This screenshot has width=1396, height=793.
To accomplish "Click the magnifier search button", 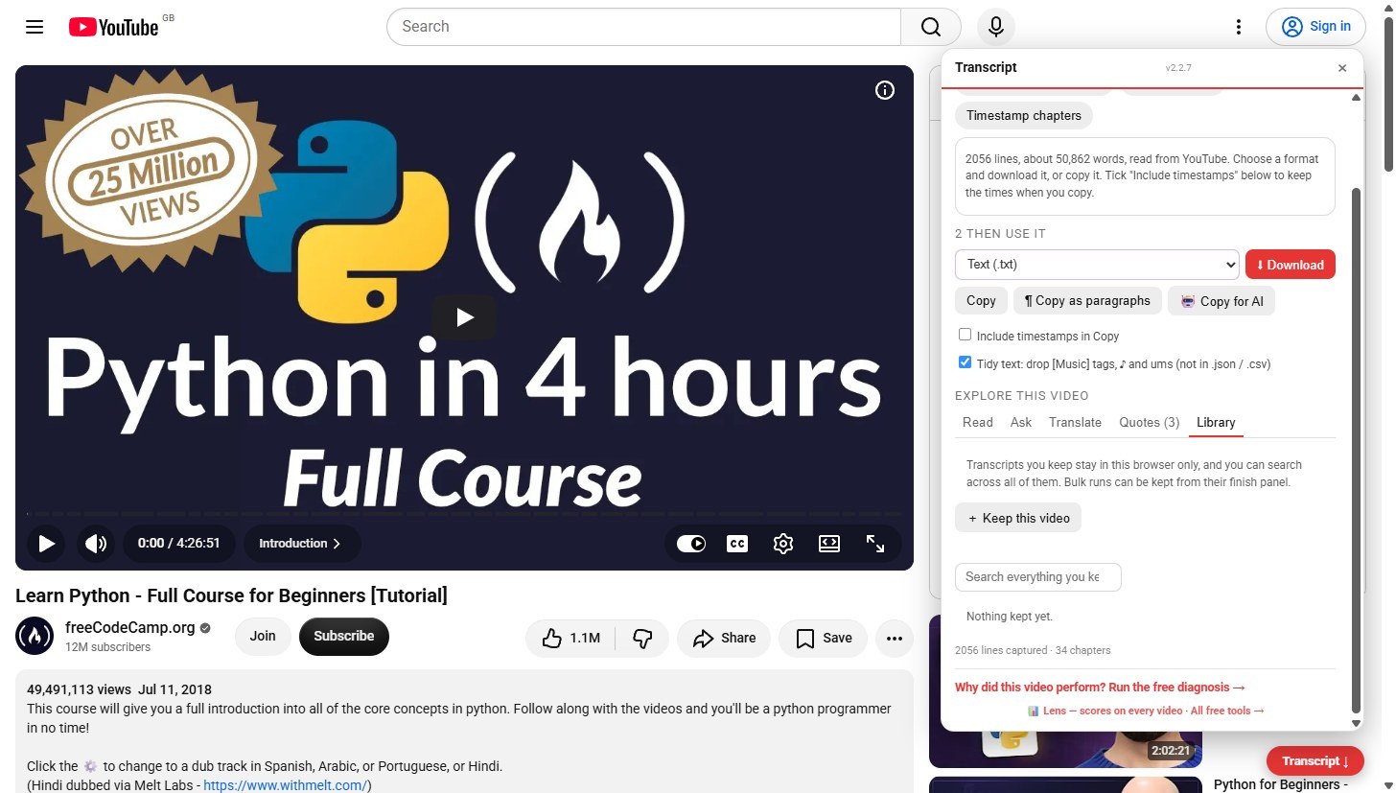I will [x=931, y=27].
